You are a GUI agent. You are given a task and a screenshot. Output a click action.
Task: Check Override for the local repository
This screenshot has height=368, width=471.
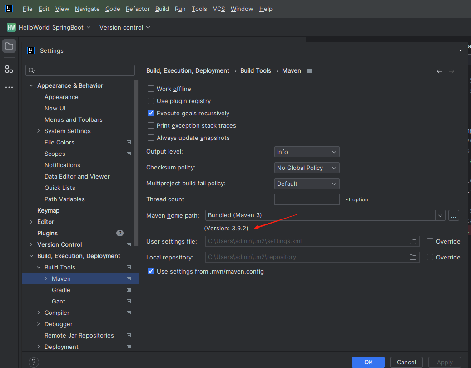430,257
